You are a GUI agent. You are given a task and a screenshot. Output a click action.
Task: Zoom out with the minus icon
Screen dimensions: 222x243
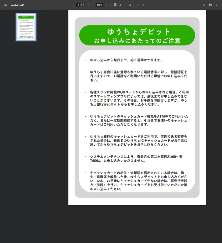pyautogui.click(x=92, y=5)
